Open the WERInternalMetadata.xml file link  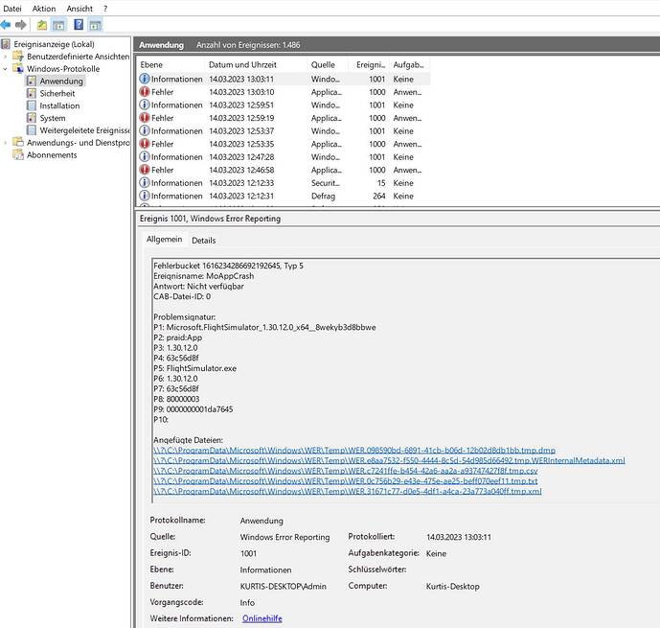[x=389, y=460]
